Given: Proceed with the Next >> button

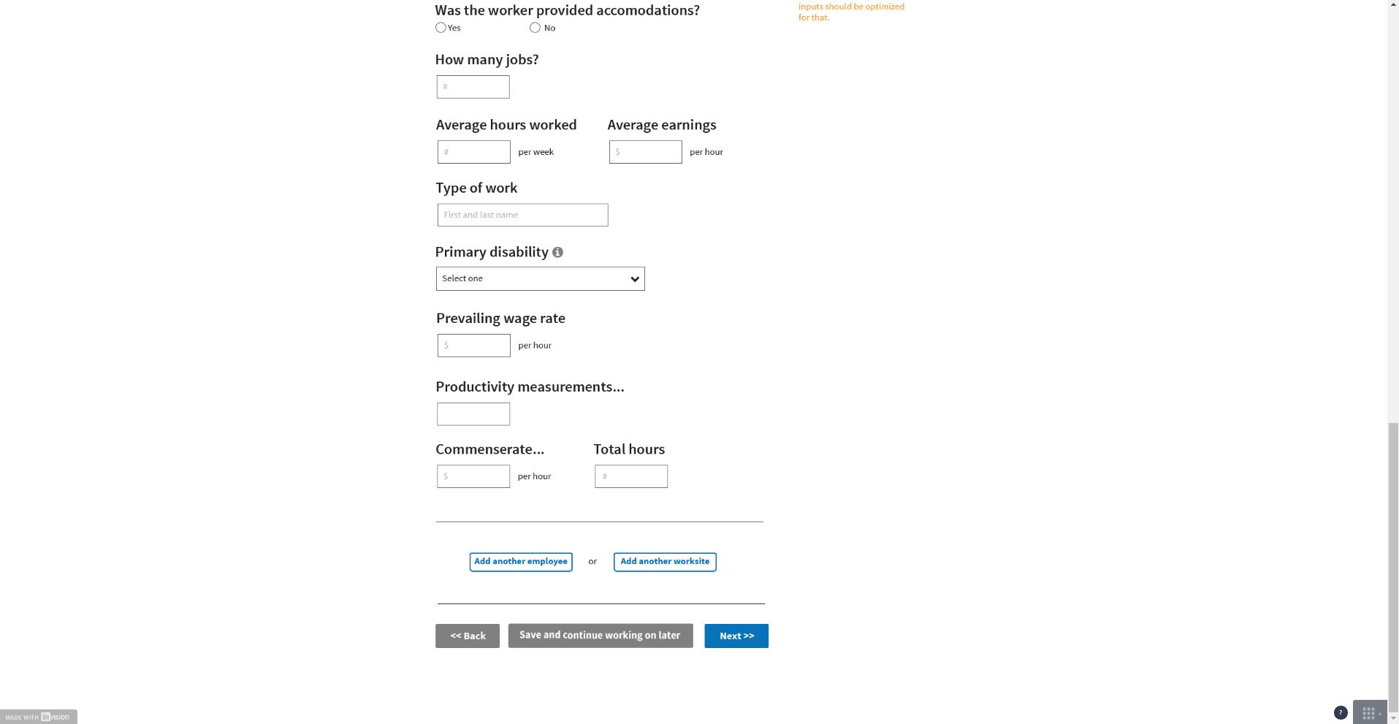Looking at the screenshot, I should [736, 636].
